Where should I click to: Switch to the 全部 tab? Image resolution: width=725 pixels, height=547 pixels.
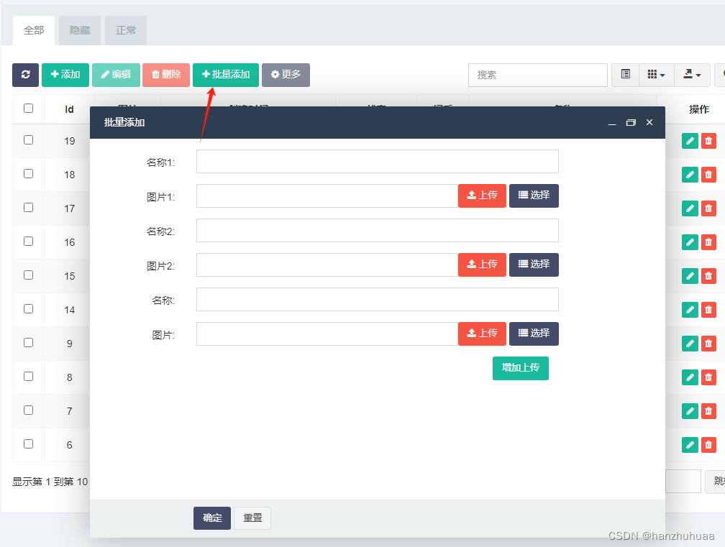(34, 30)
